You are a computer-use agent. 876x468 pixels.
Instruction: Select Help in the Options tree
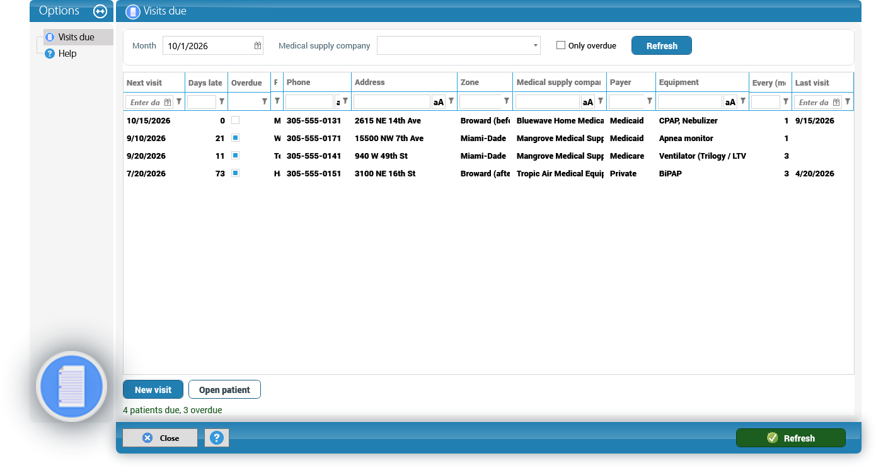[x=67, y=54]
